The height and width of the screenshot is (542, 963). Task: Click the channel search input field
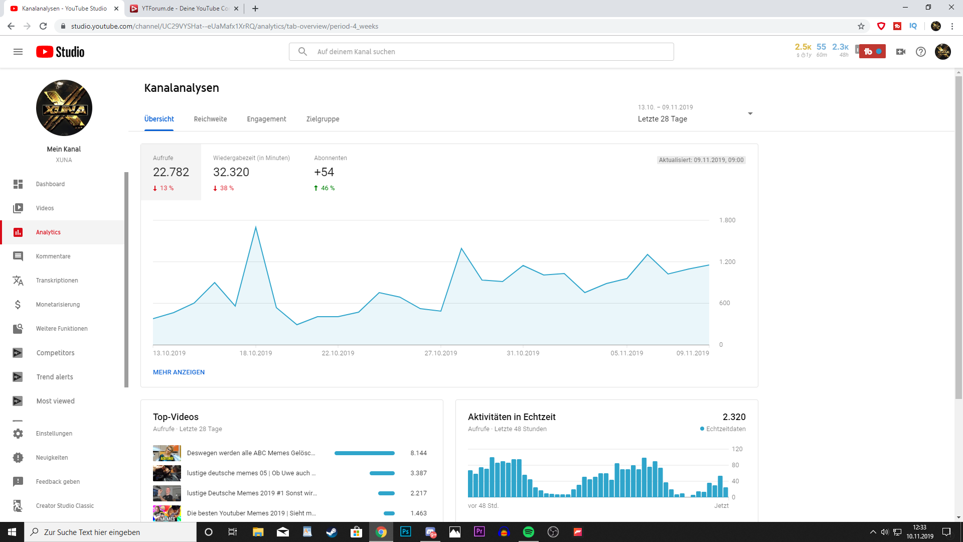(481, 52)
